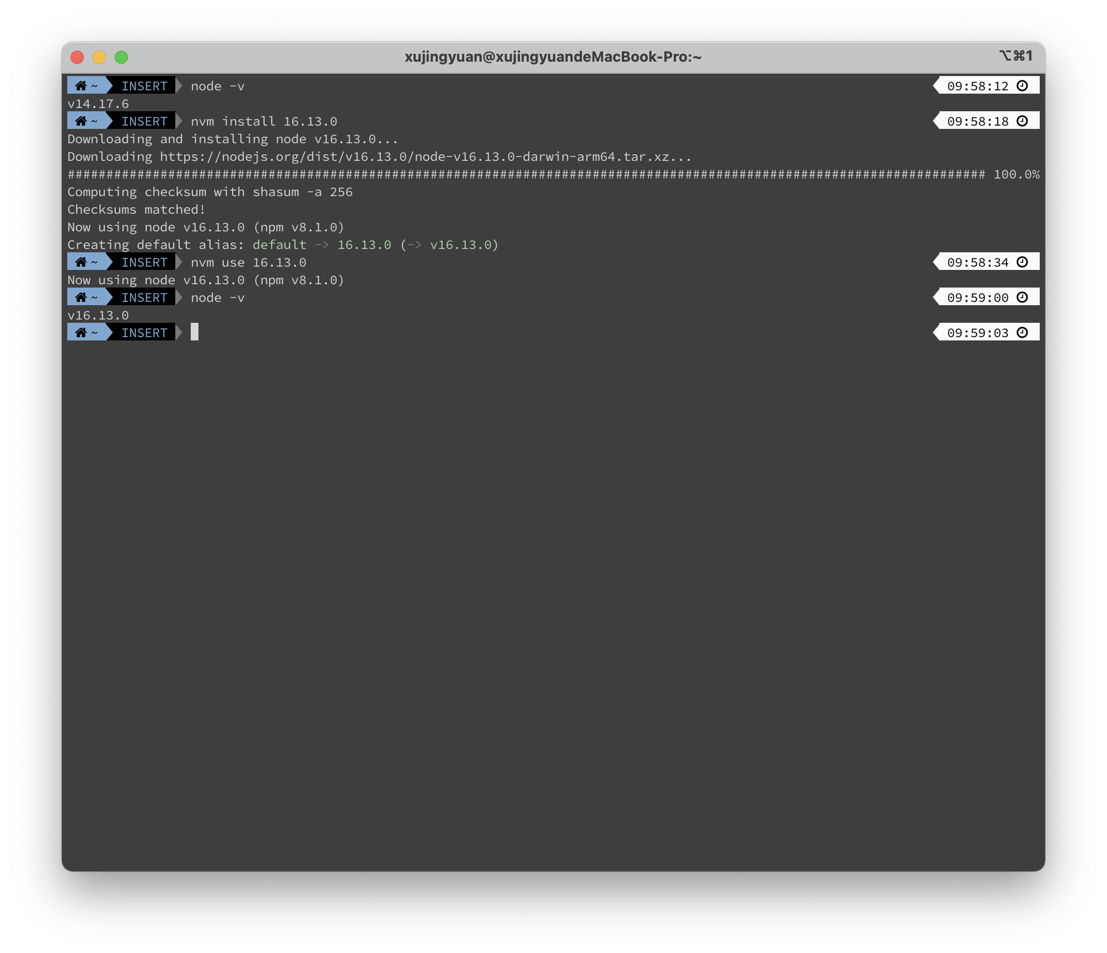Screen dimensions: 1107x953
Task: Click the ⌥⌘1 shortcut indicator in title bar
Action: (1015, 56)
